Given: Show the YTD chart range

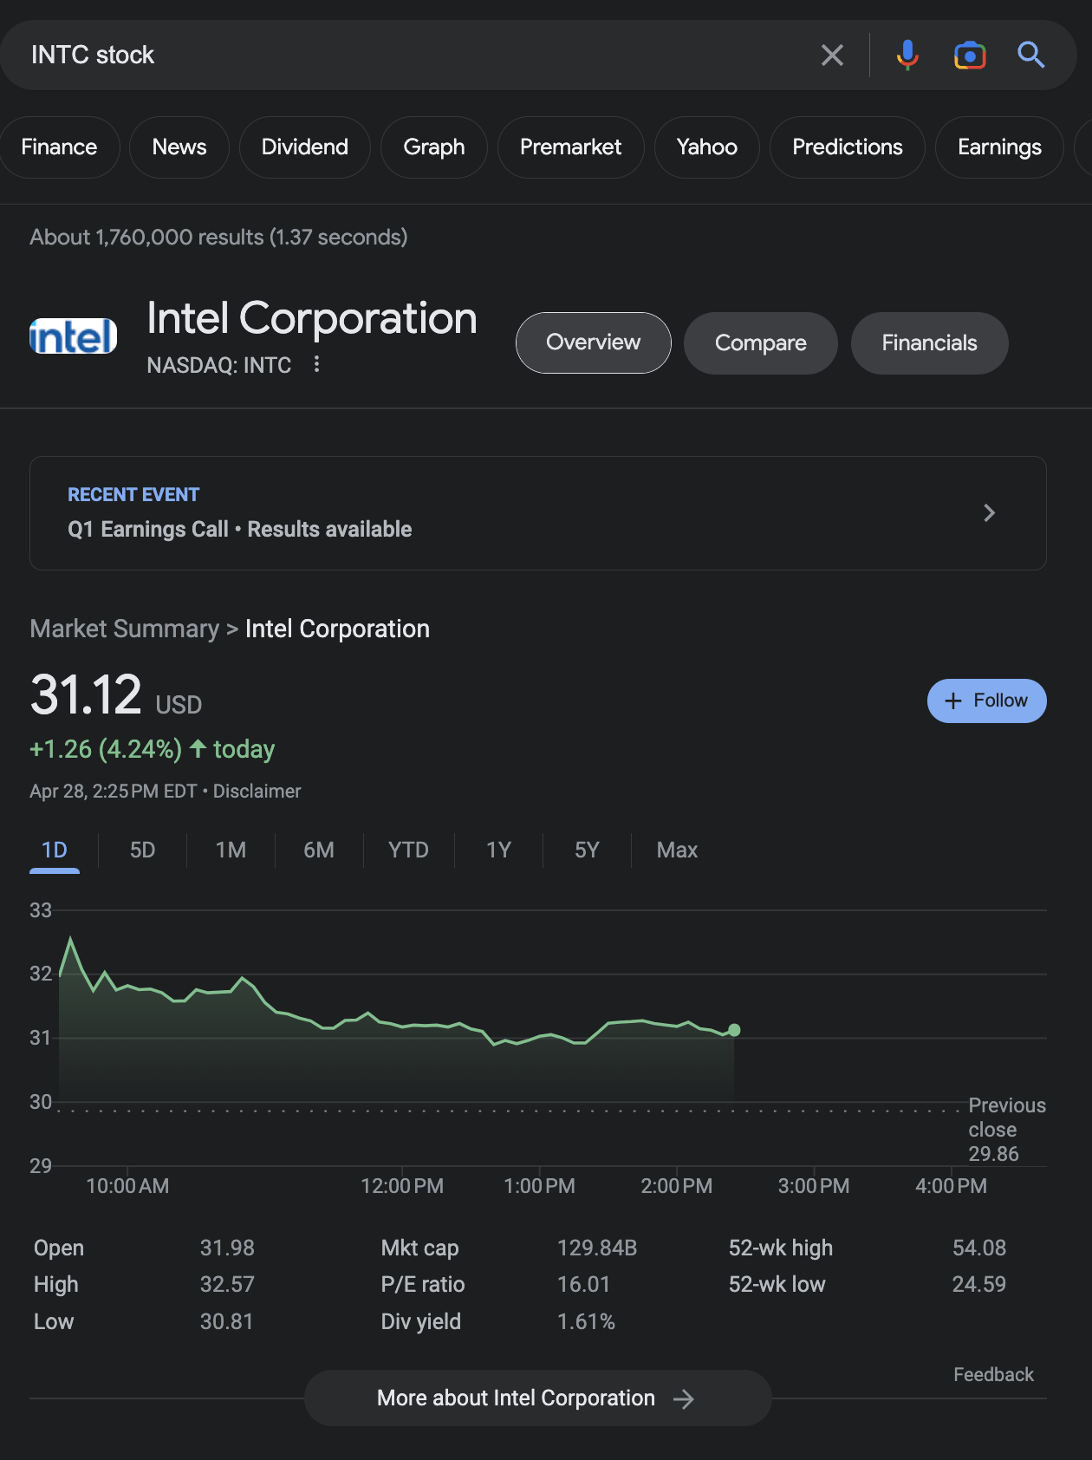Looking at the screenshot, I should [408, 850].
